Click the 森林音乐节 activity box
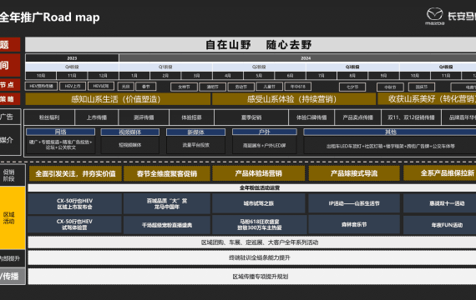 click(x=354, y=224)
